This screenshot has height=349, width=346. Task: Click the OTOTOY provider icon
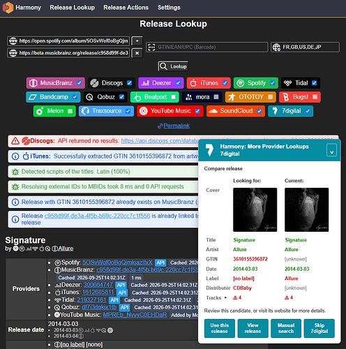click(x=232, y=97)
